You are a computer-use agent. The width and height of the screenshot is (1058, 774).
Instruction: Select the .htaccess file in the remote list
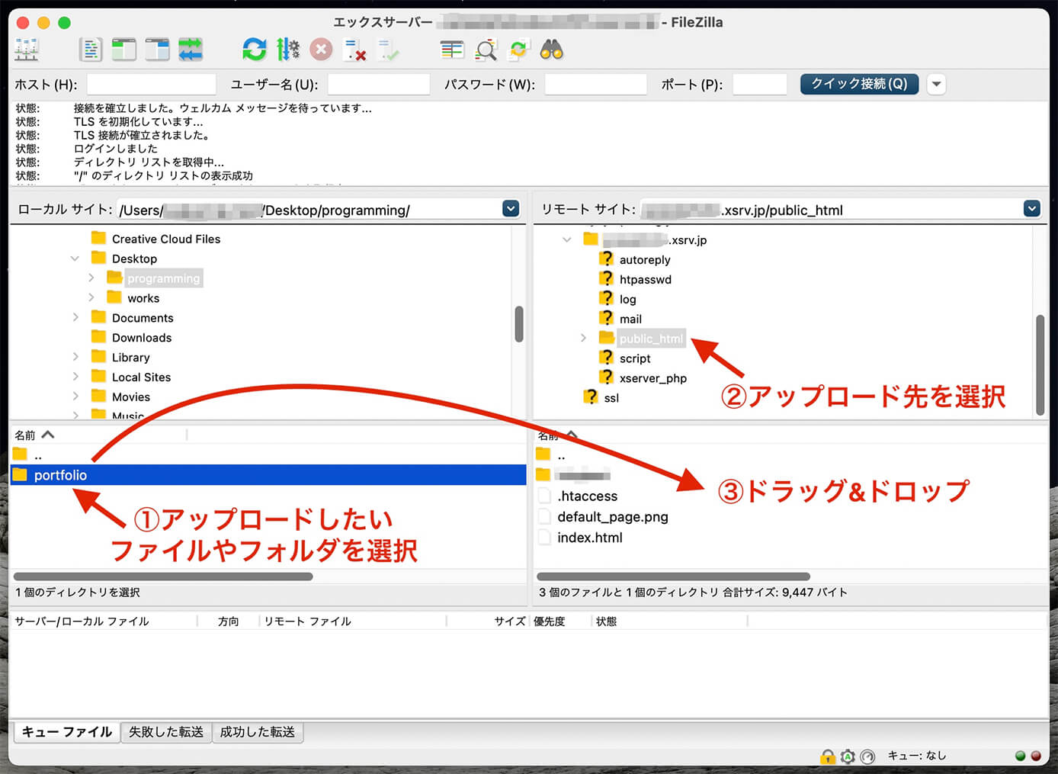click(588, 496)
